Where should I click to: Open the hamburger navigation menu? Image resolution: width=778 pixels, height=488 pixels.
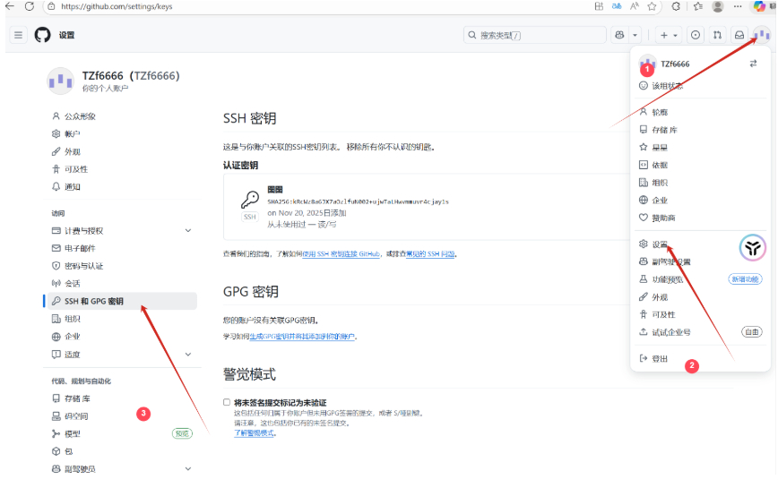(x=18, y=35)
